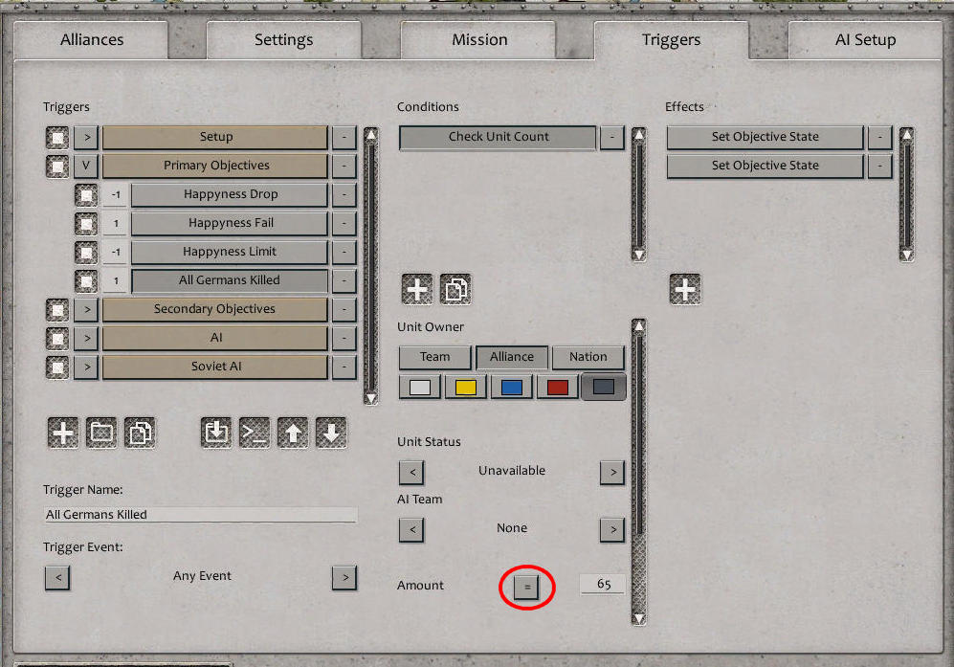Edit the Trigger Name field
This screenshot has height=667, width=954.
click(201, 515)
